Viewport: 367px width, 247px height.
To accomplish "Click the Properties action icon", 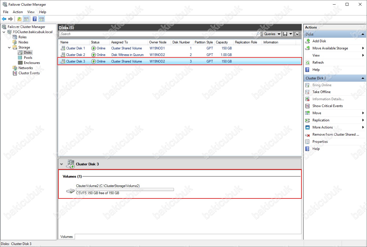I will click(307, 142).
